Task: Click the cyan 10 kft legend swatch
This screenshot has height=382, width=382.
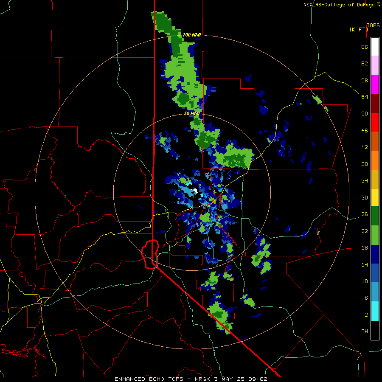Action: coord(375,311)
